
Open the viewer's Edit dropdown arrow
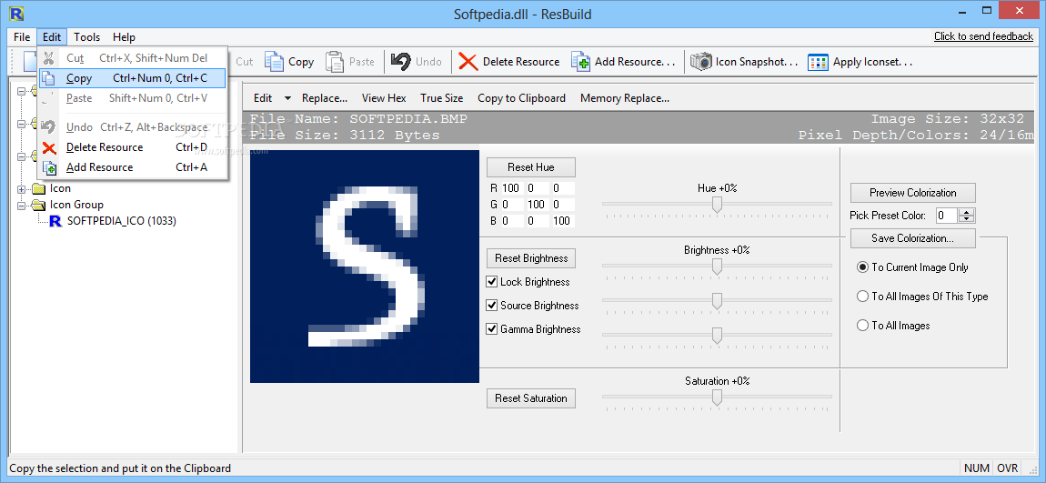(287, 98)
